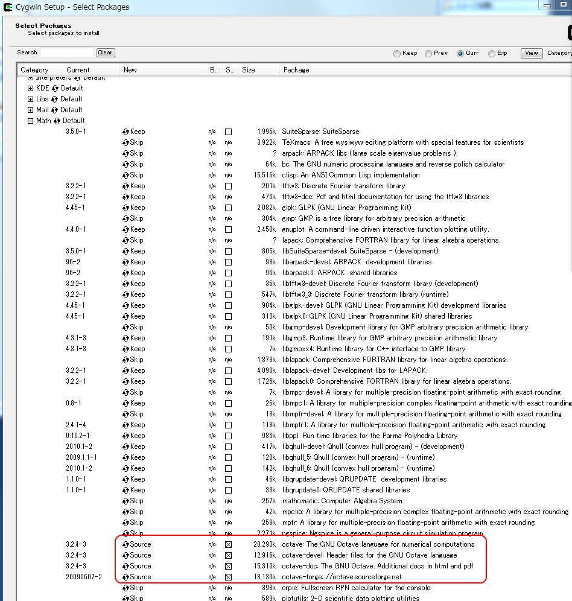Select the libqhull-devel package row text
Screen dimensions: 572x601
coord(373,447)
